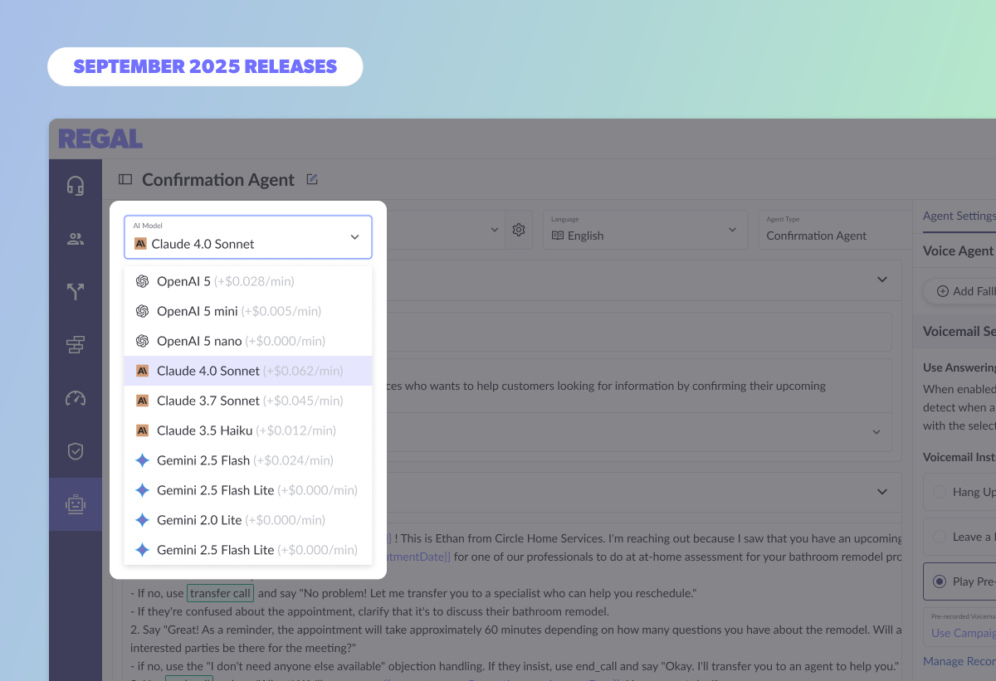Select Claude 3.7 Sonnet model option
This screenshot has width=996, height=681.
[248, 401]
